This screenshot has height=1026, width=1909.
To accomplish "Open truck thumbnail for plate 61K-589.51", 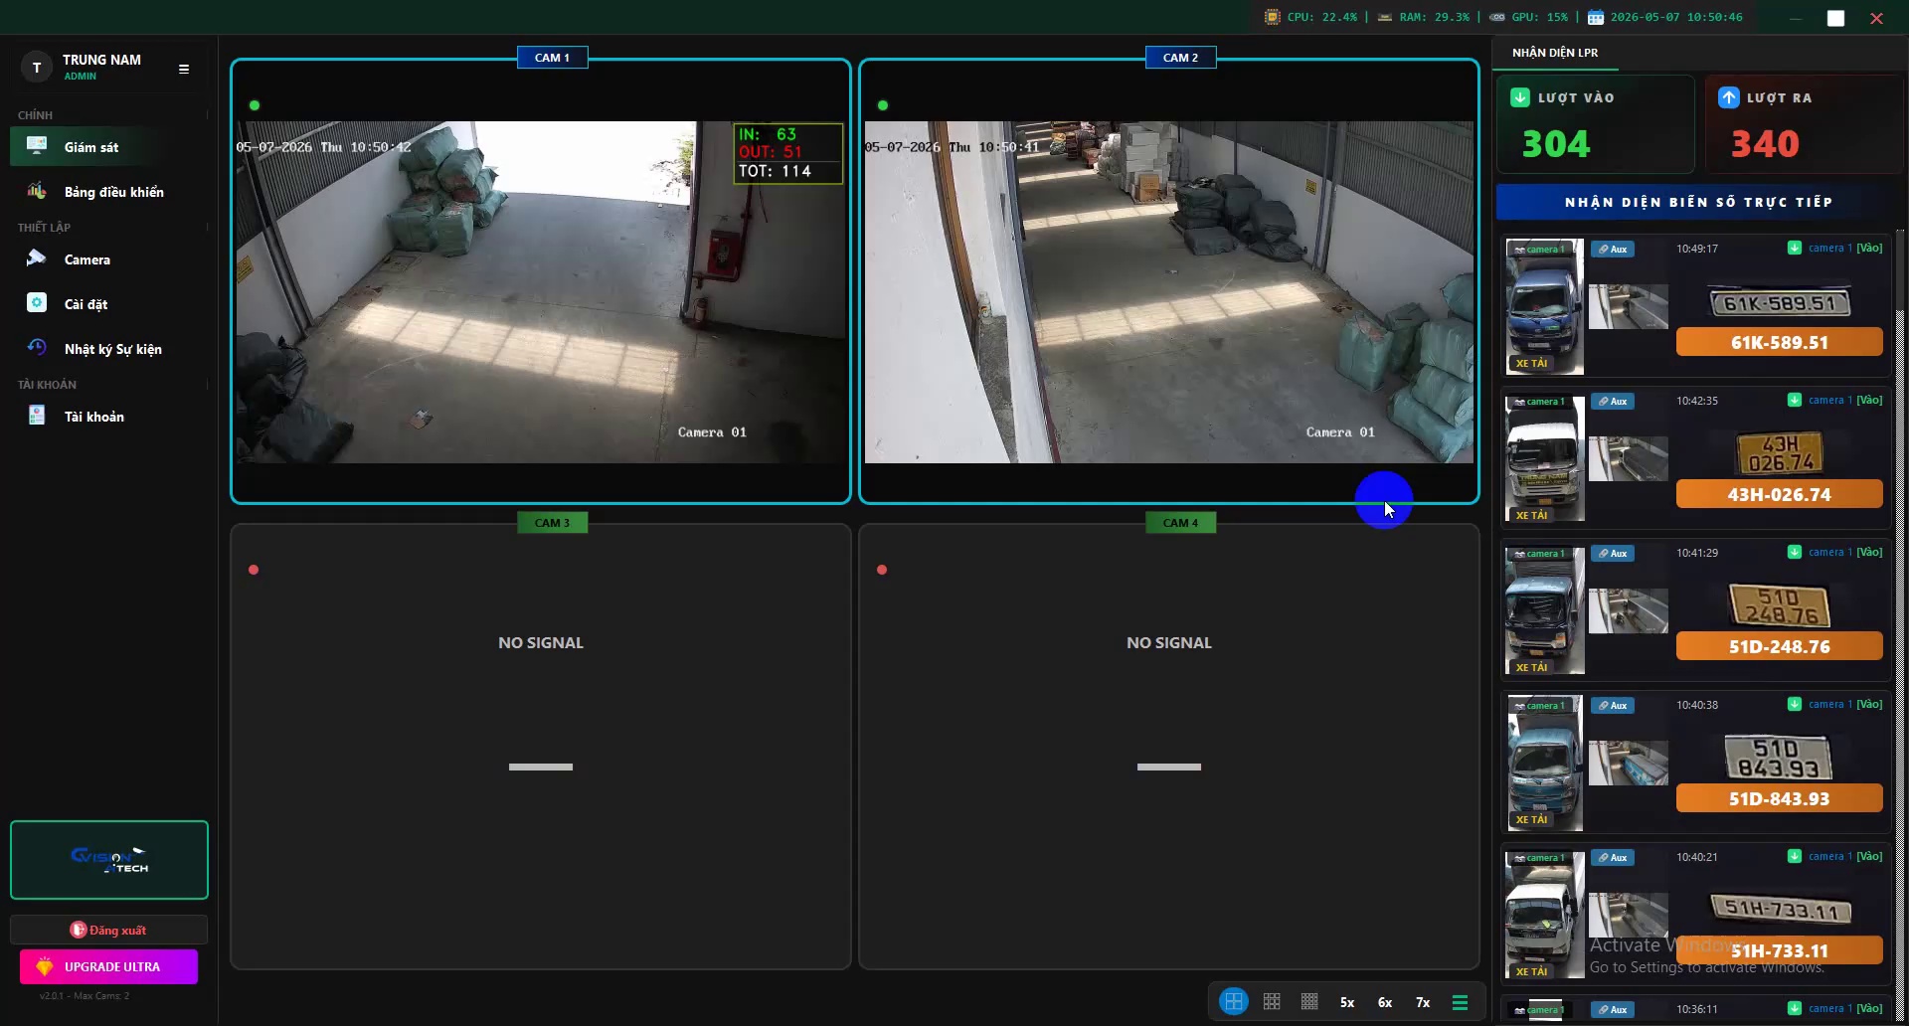I will (x=1545, y=306).
